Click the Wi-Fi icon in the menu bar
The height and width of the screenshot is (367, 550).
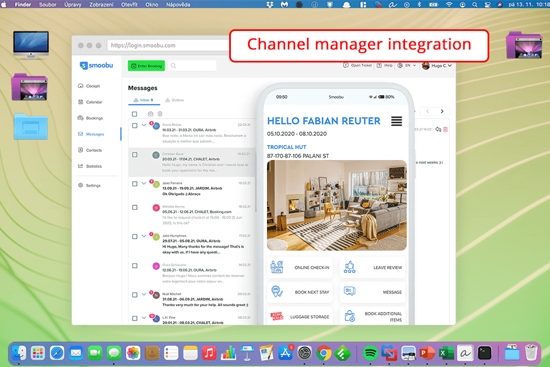(x=449, y=5)
